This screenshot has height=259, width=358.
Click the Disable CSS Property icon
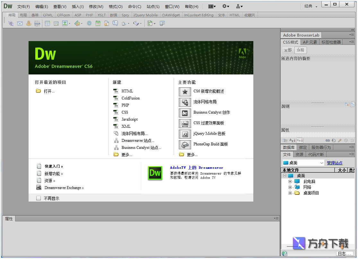coord(346,140)
